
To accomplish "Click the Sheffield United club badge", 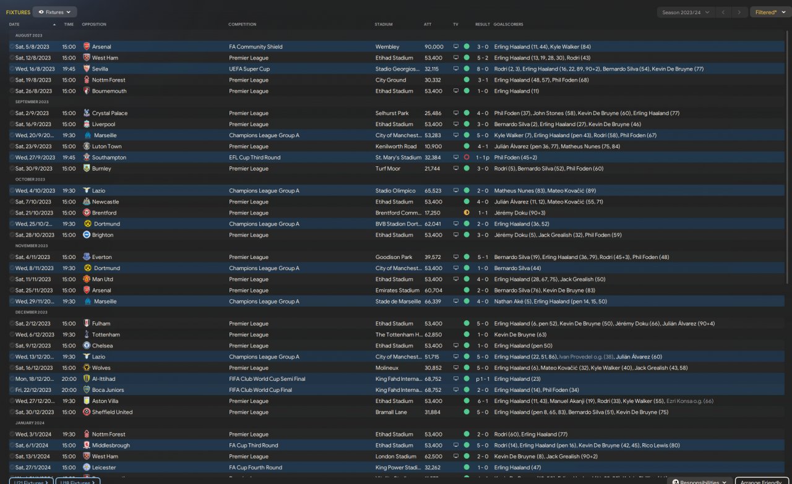I will (x=87, y=412).
